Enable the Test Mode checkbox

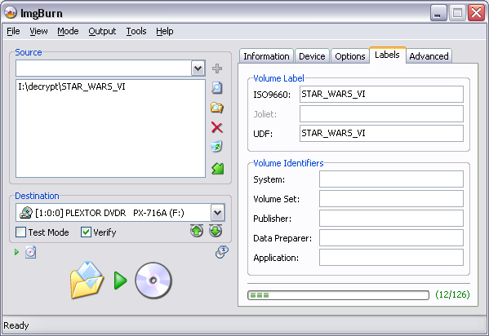(x=21, y=232)
